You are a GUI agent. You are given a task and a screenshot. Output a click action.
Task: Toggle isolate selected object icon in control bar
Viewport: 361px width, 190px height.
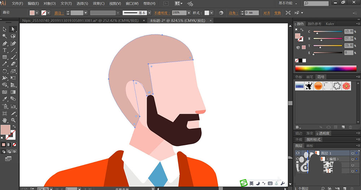[288, 13]
